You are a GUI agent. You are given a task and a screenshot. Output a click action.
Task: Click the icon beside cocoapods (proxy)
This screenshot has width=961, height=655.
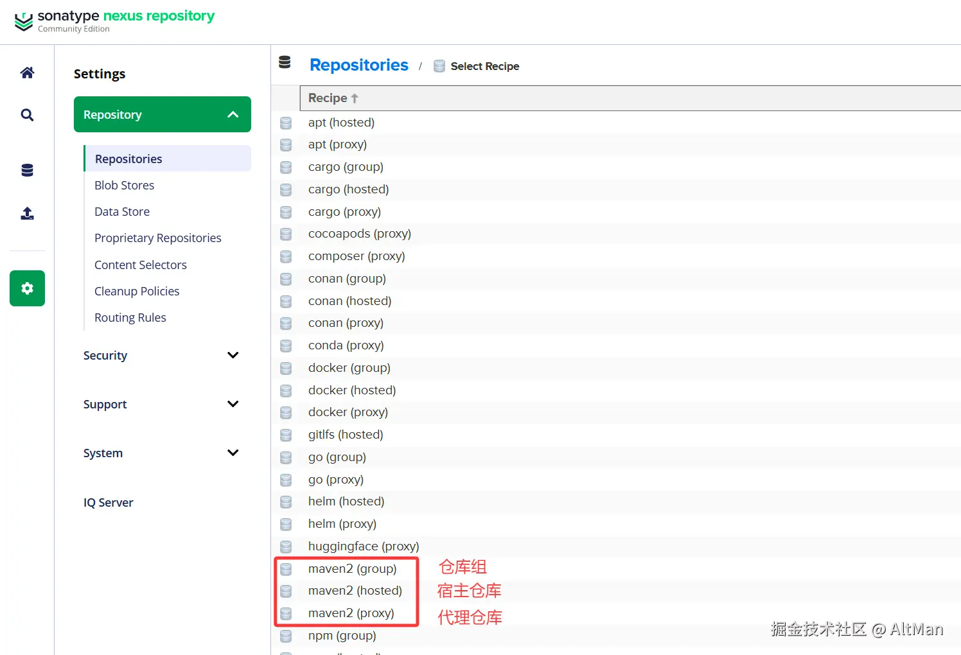(x=286, y=234)
